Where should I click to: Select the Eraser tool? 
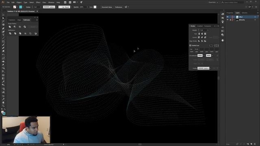[x=3, y=52]
